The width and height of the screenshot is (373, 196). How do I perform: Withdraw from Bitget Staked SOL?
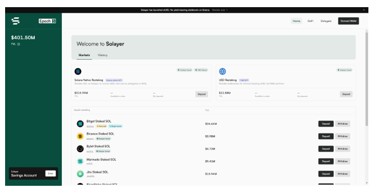coord(342,124)
